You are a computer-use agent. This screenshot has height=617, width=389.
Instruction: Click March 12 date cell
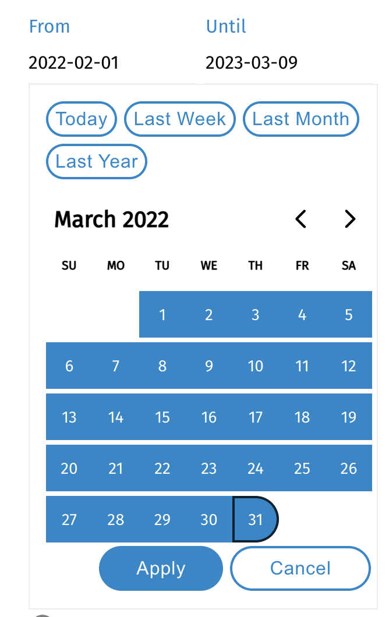point(349,366)
